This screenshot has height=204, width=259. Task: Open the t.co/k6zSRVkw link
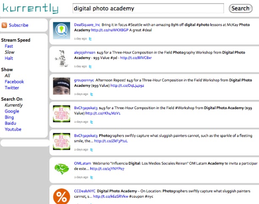pyautogui.click(x=111, y=196)
